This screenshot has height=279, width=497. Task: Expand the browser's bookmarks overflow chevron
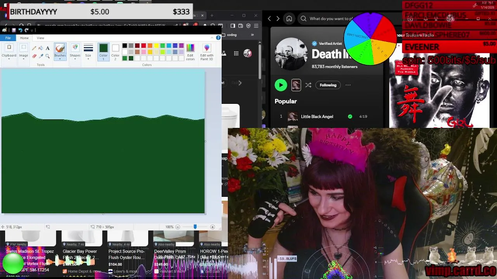click(252, 35)
